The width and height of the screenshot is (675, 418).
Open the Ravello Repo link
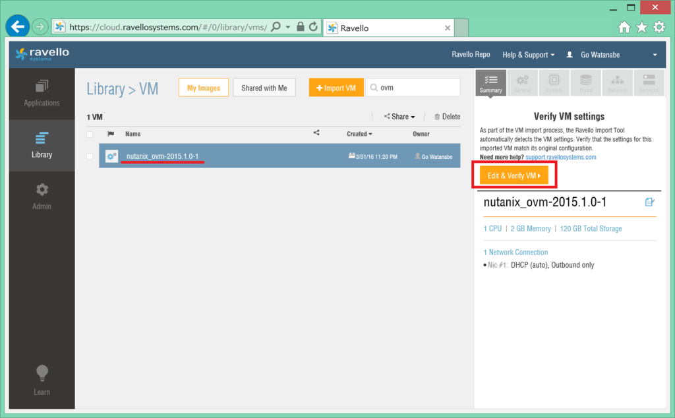click(471, 54)
